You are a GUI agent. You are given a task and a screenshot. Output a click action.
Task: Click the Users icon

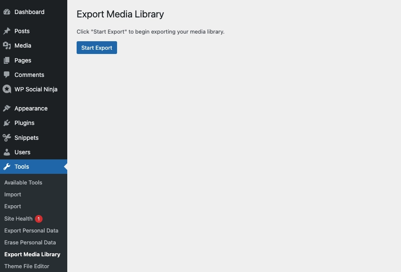point(6,152)
